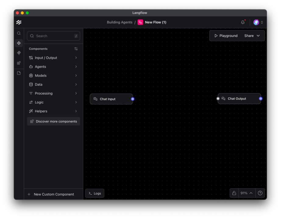Open the component filter icon beside Components
281x218 pixels.
[x=76, y=48]
